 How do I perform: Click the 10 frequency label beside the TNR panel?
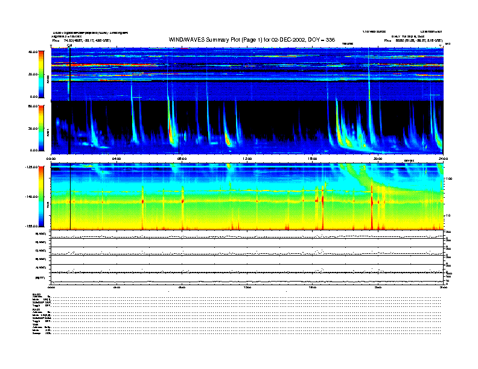[x=450, y=216]
